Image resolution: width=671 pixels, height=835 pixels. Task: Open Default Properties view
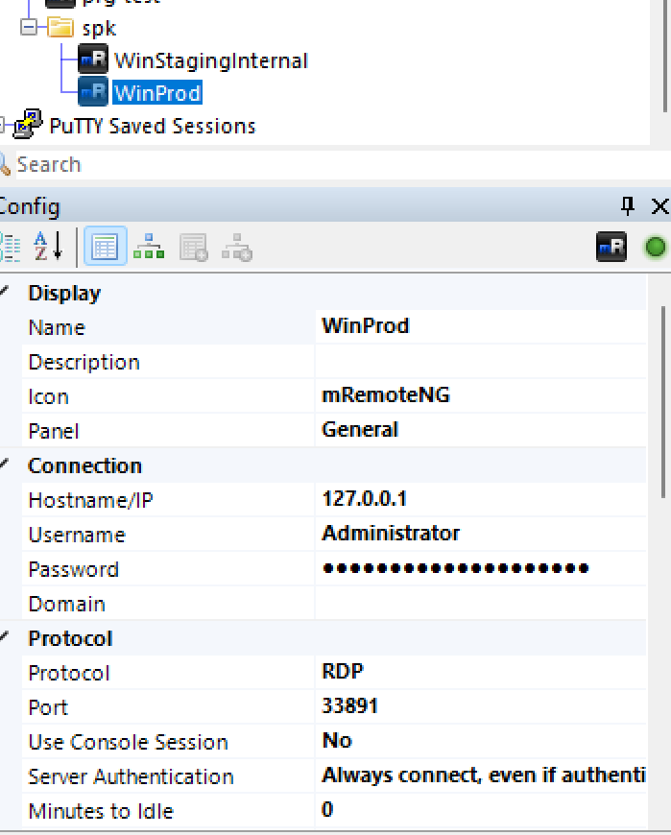(x=193, y=247)
